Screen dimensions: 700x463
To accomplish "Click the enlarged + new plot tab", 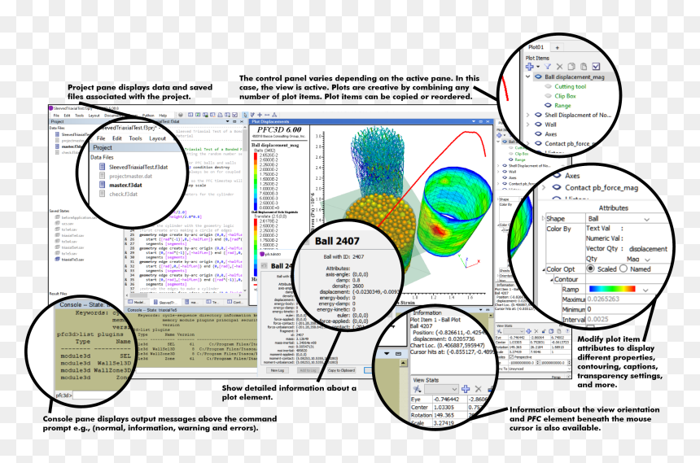I will tap(557, 47).
